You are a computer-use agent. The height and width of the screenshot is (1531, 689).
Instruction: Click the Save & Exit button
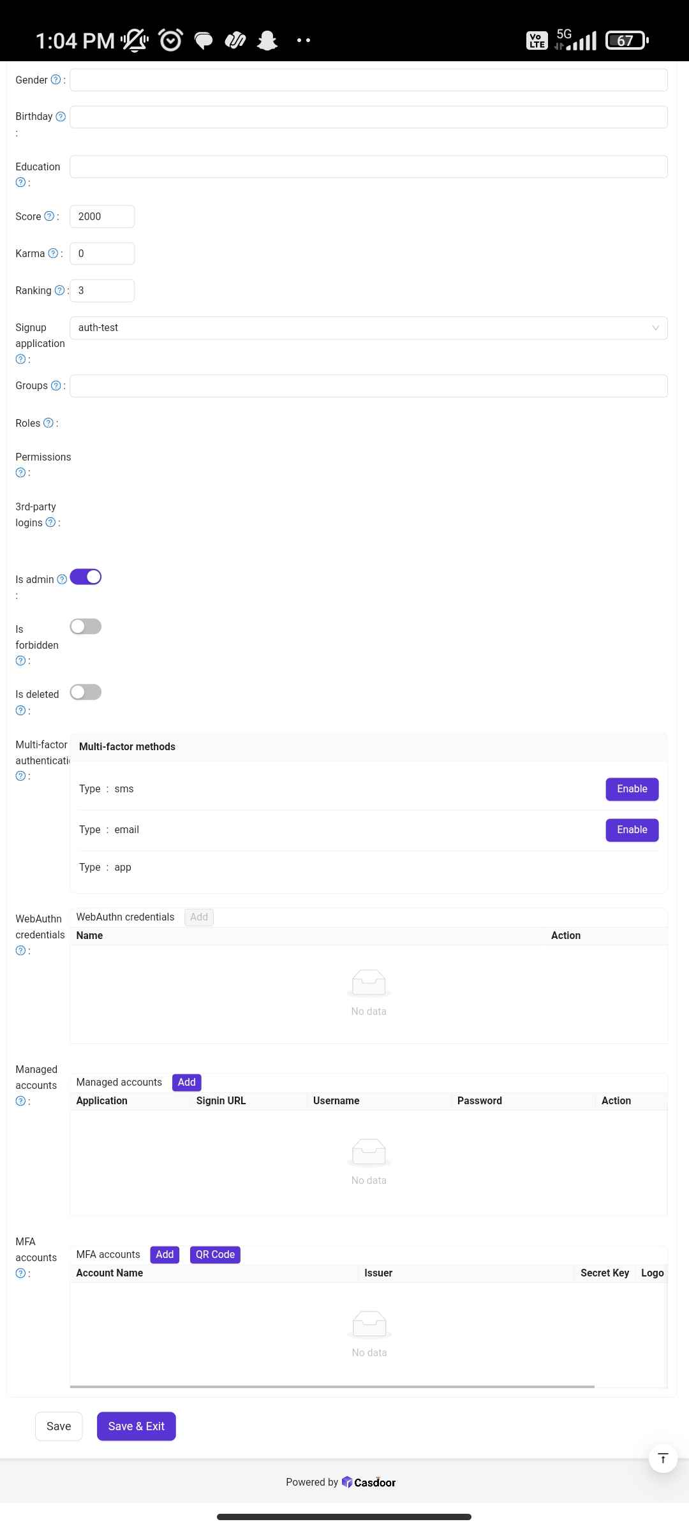(x=137, y=1426)
